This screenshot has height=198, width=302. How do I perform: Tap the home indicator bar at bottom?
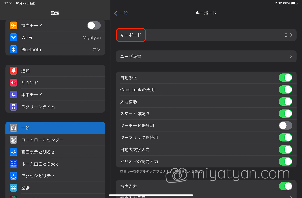(x=151, y=195)
